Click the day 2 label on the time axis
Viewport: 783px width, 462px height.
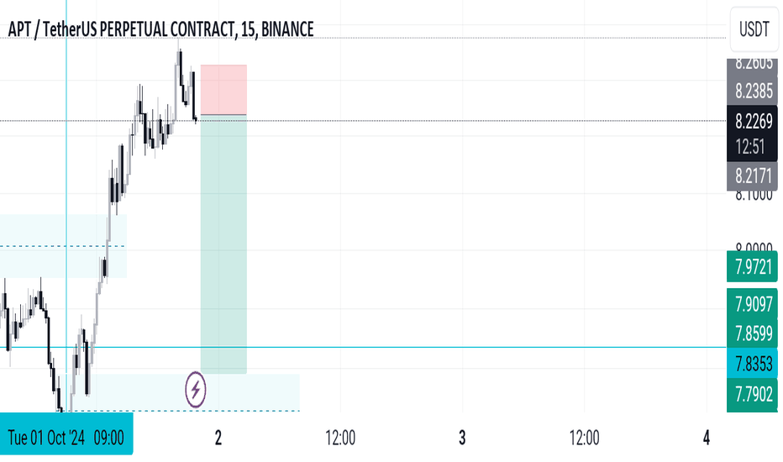click(x=218, y=438)
